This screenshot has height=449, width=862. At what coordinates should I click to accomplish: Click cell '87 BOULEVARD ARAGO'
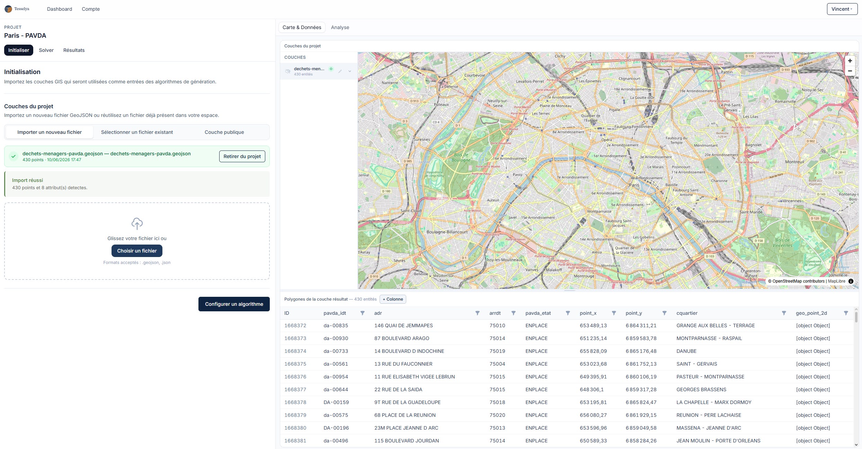pyautogui.click(x=402, y=338)
